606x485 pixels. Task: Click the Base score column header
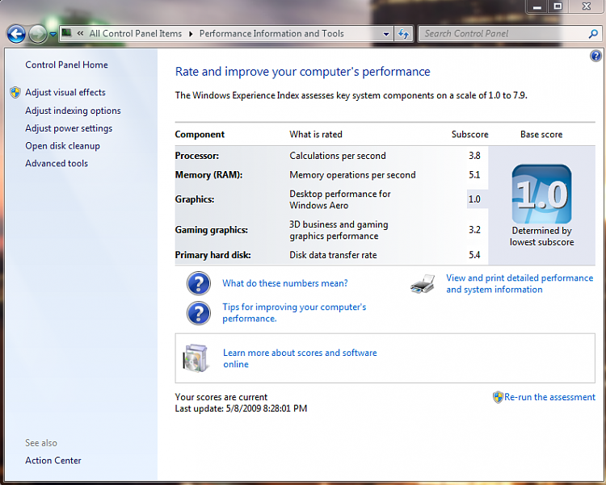tap(541, 135)
